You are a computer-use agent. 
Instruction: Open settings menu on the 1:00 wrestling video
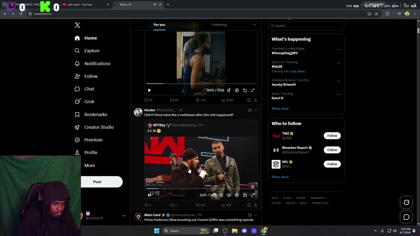click(x=237, y=195)
